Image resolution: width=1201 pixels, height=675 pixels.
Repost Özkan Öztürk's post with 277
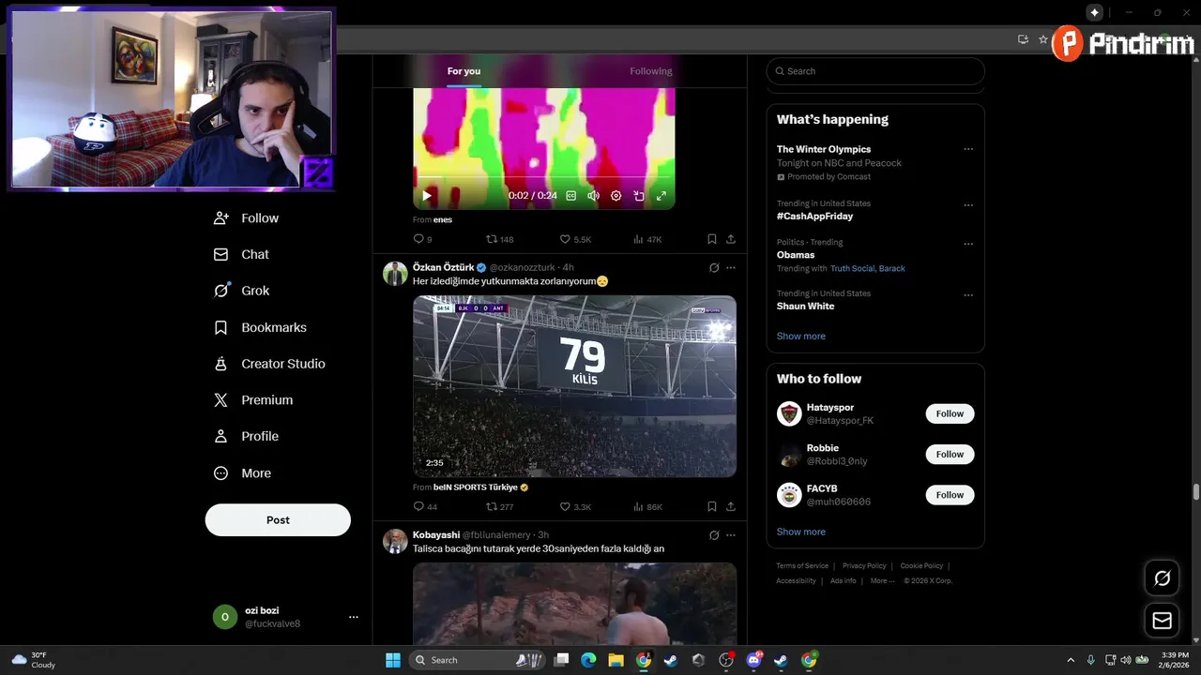499,506
